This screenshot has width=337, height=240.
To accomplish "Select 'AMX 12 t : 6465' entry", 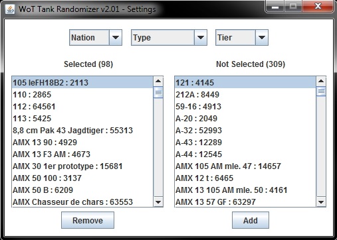I will pyautogui.click(x=245, y=178).
